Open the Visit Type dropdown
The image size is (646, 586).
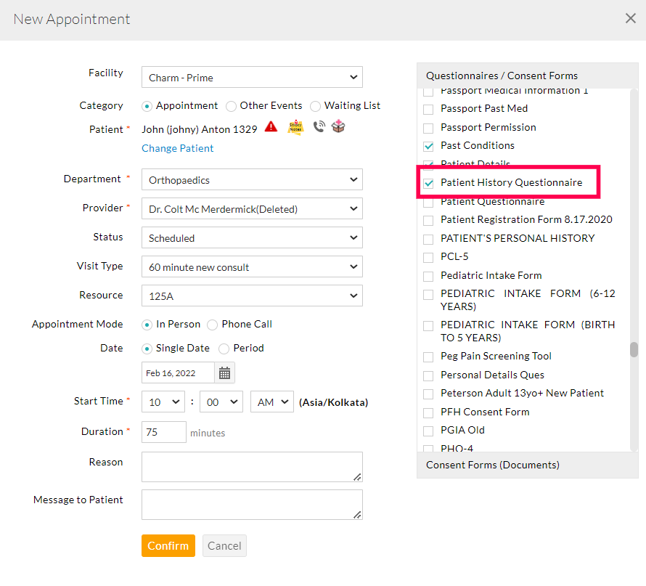click(x=252, y=267)
